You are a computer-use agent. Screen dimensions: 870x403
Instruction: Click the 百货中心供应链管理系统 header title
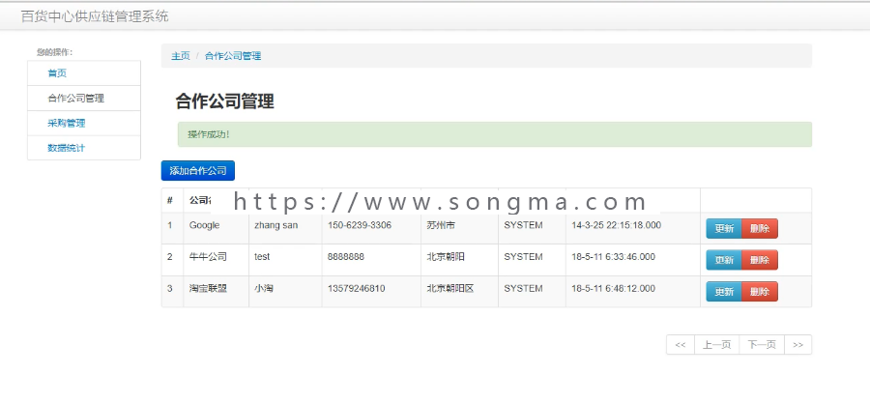click(x=95, y=16)
